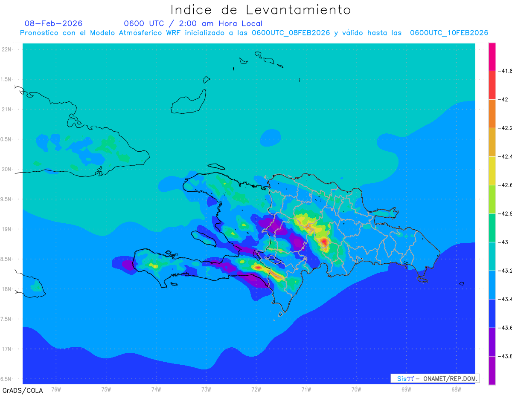Click the "72W" longitude label

coord(256,389)
